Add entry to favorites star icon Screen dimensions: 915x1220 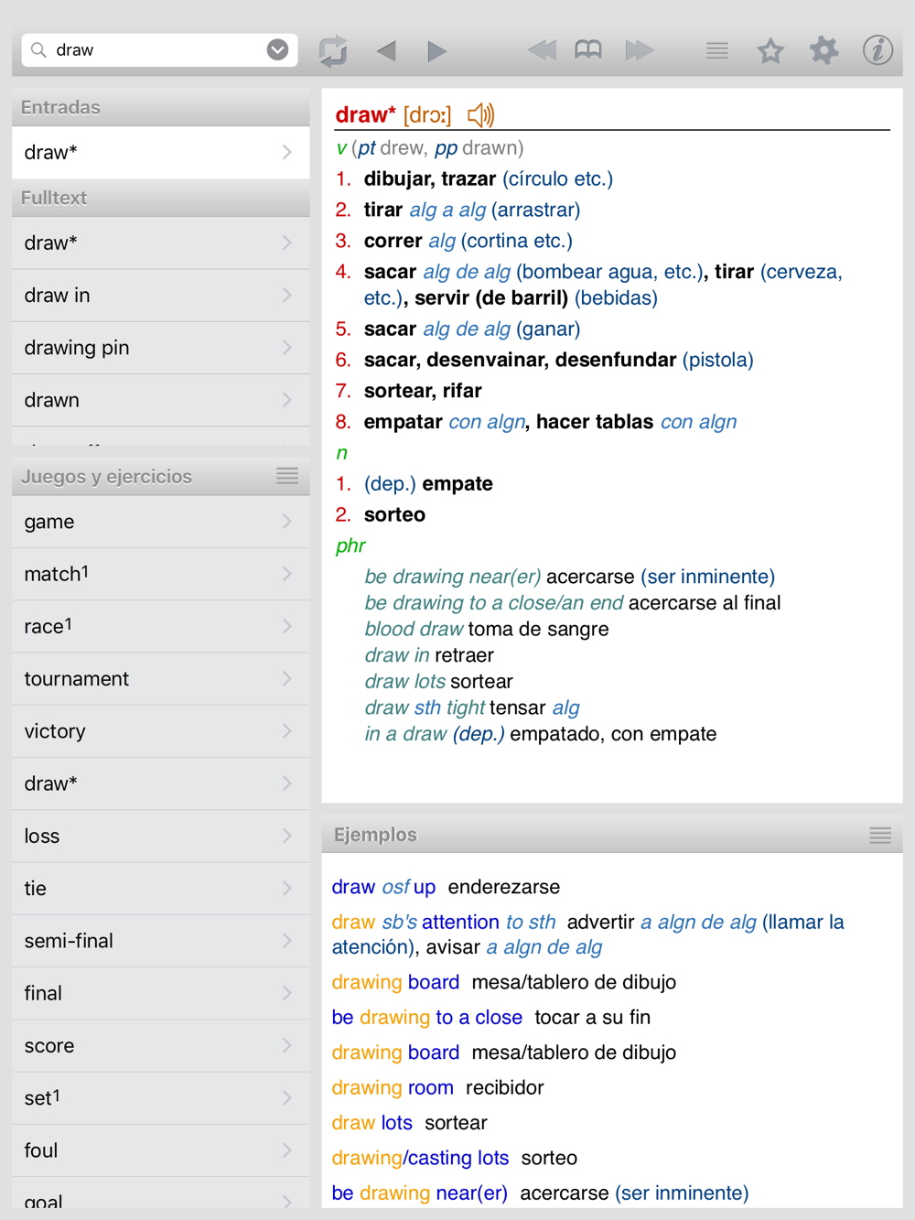pyautogui.click(x=770, y=50)
